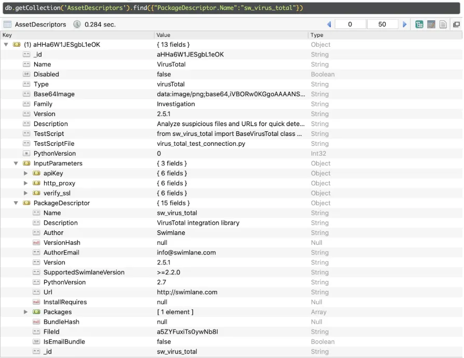
Task: Collapse the aHHa6W1JESgbL1eOK document
Action: [x=6, y=45]
